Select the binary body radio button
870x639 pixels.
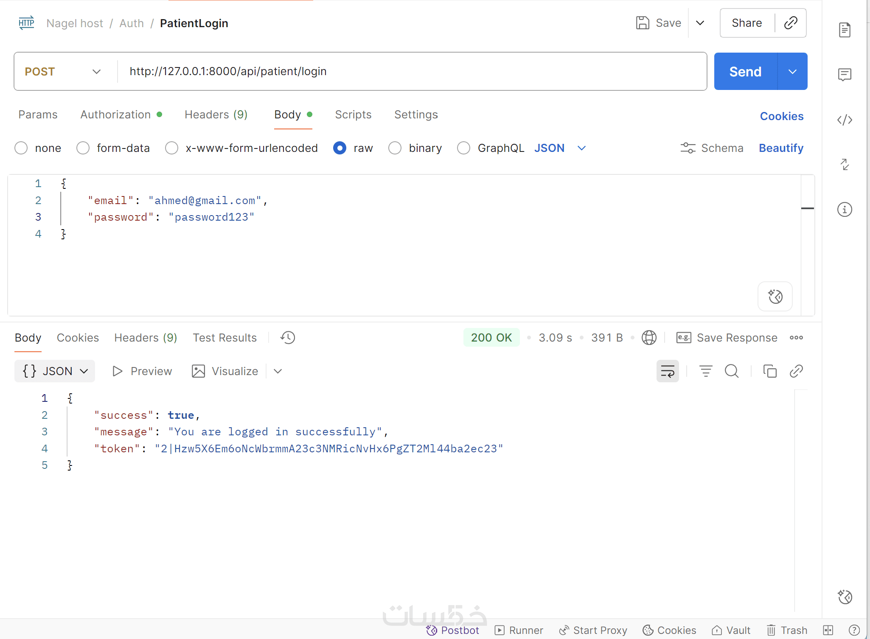point(395,148)
